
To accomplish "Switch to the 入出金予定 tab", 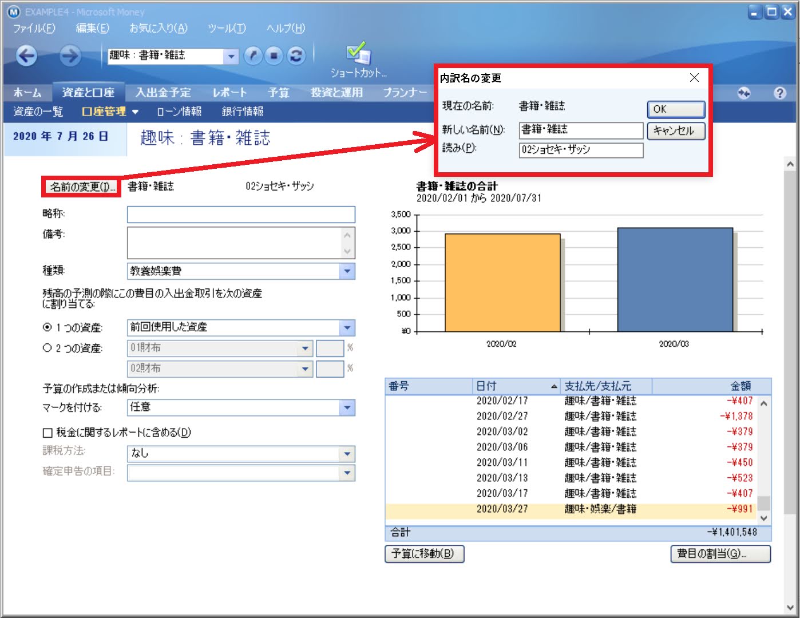I will [163, 93].
